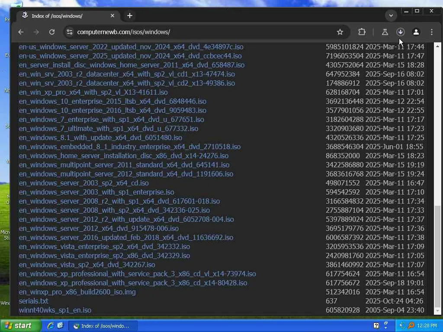Screen dimensions: 443x332
Task: Open a new browser tab
Action: coord(130,16)
